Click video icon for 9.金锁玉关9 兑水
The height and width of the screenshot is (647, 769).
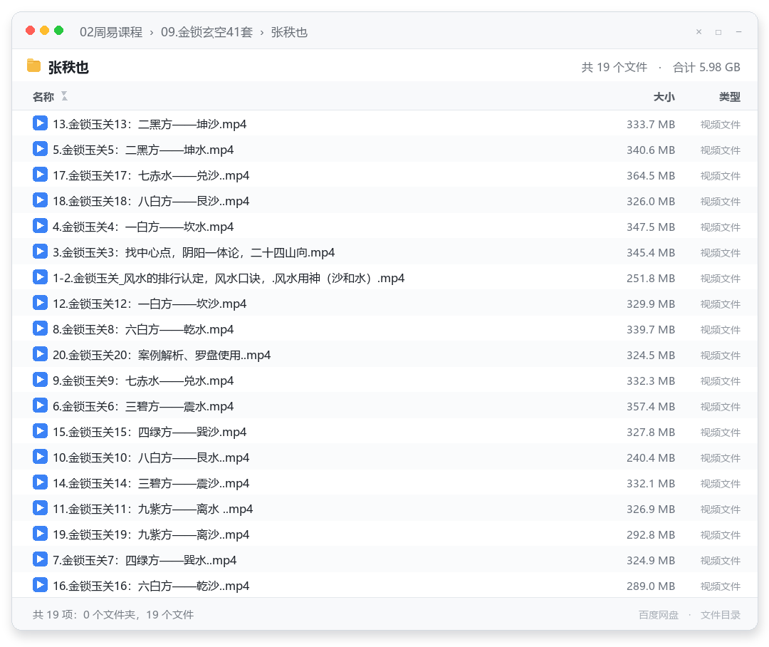tap(40, 380)
